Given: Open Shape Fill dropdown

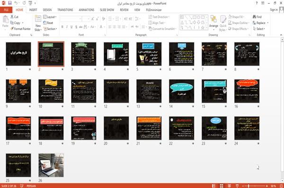Looking at the screenshot, I should pyautogui.click(x=236, y=17).
